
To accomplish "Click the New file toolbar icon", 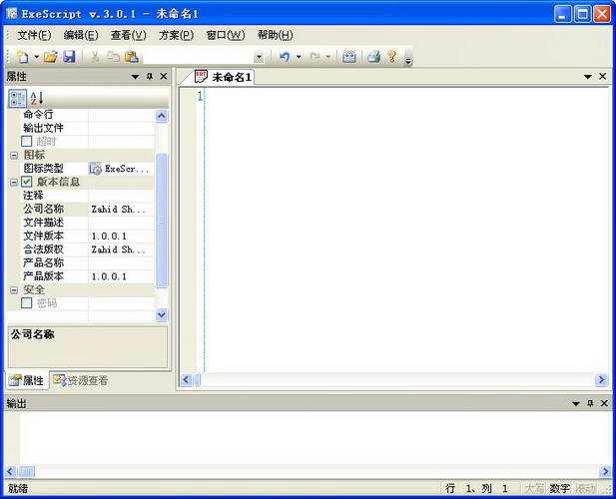I will (23, 57).
